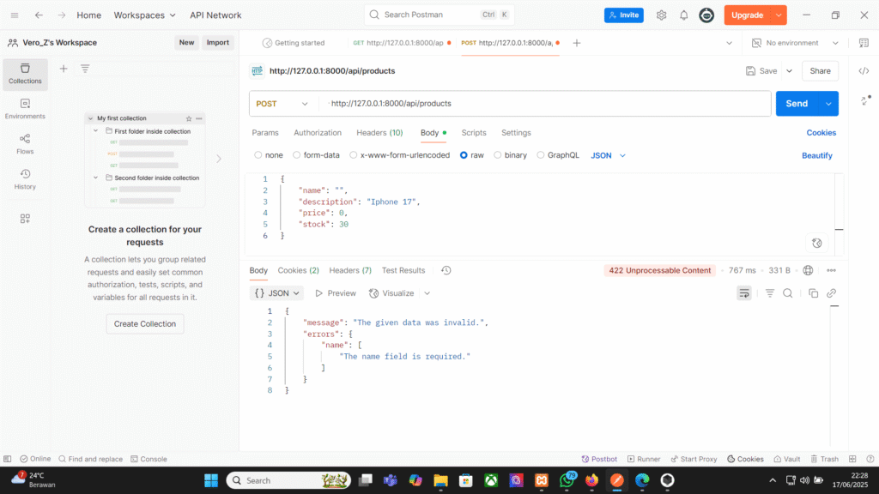Copy response using the copy icon
This screenshot has width=879, height=494.
click(x=813, y=293)
